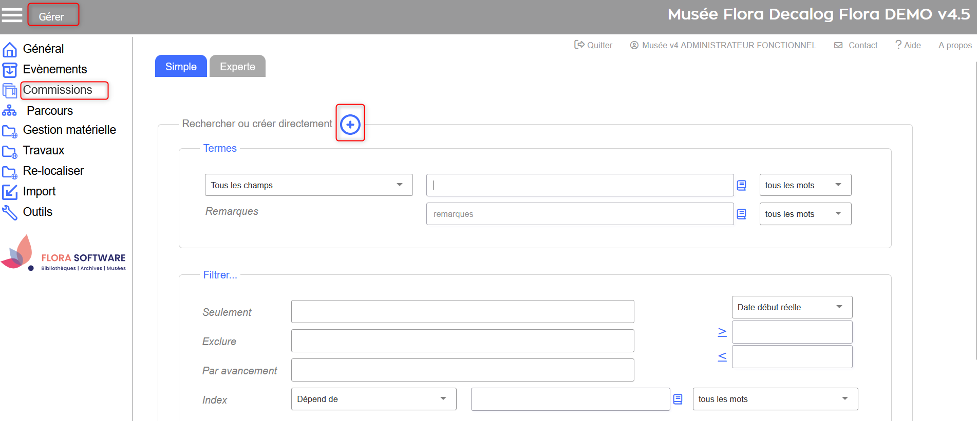Click the Import arrow icon
This screenshot has width=977, height=421.
pos(10,192)
